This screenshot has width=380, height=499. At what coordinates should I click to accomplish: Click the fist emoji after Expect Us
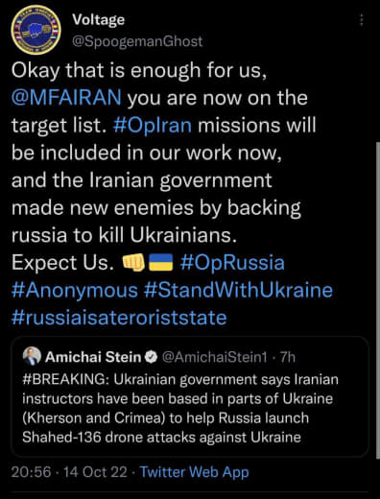(x=133, y=262)
